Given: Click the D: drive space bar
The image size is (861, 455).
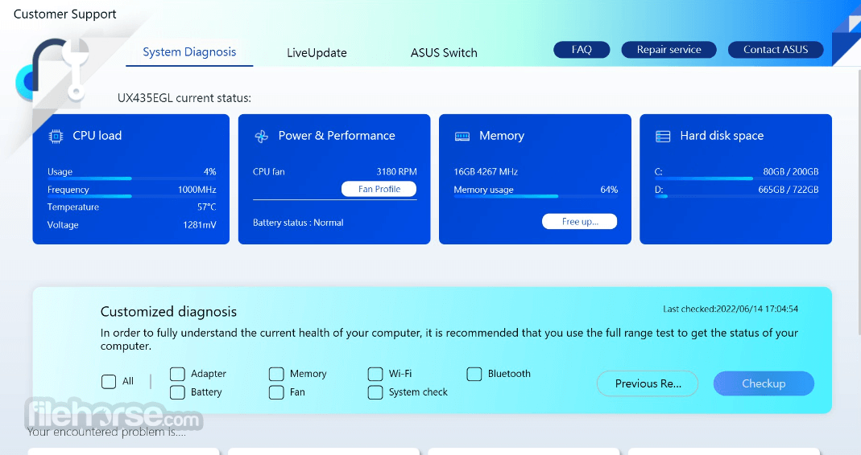Looking at the screenshot, I should point(736,196).
